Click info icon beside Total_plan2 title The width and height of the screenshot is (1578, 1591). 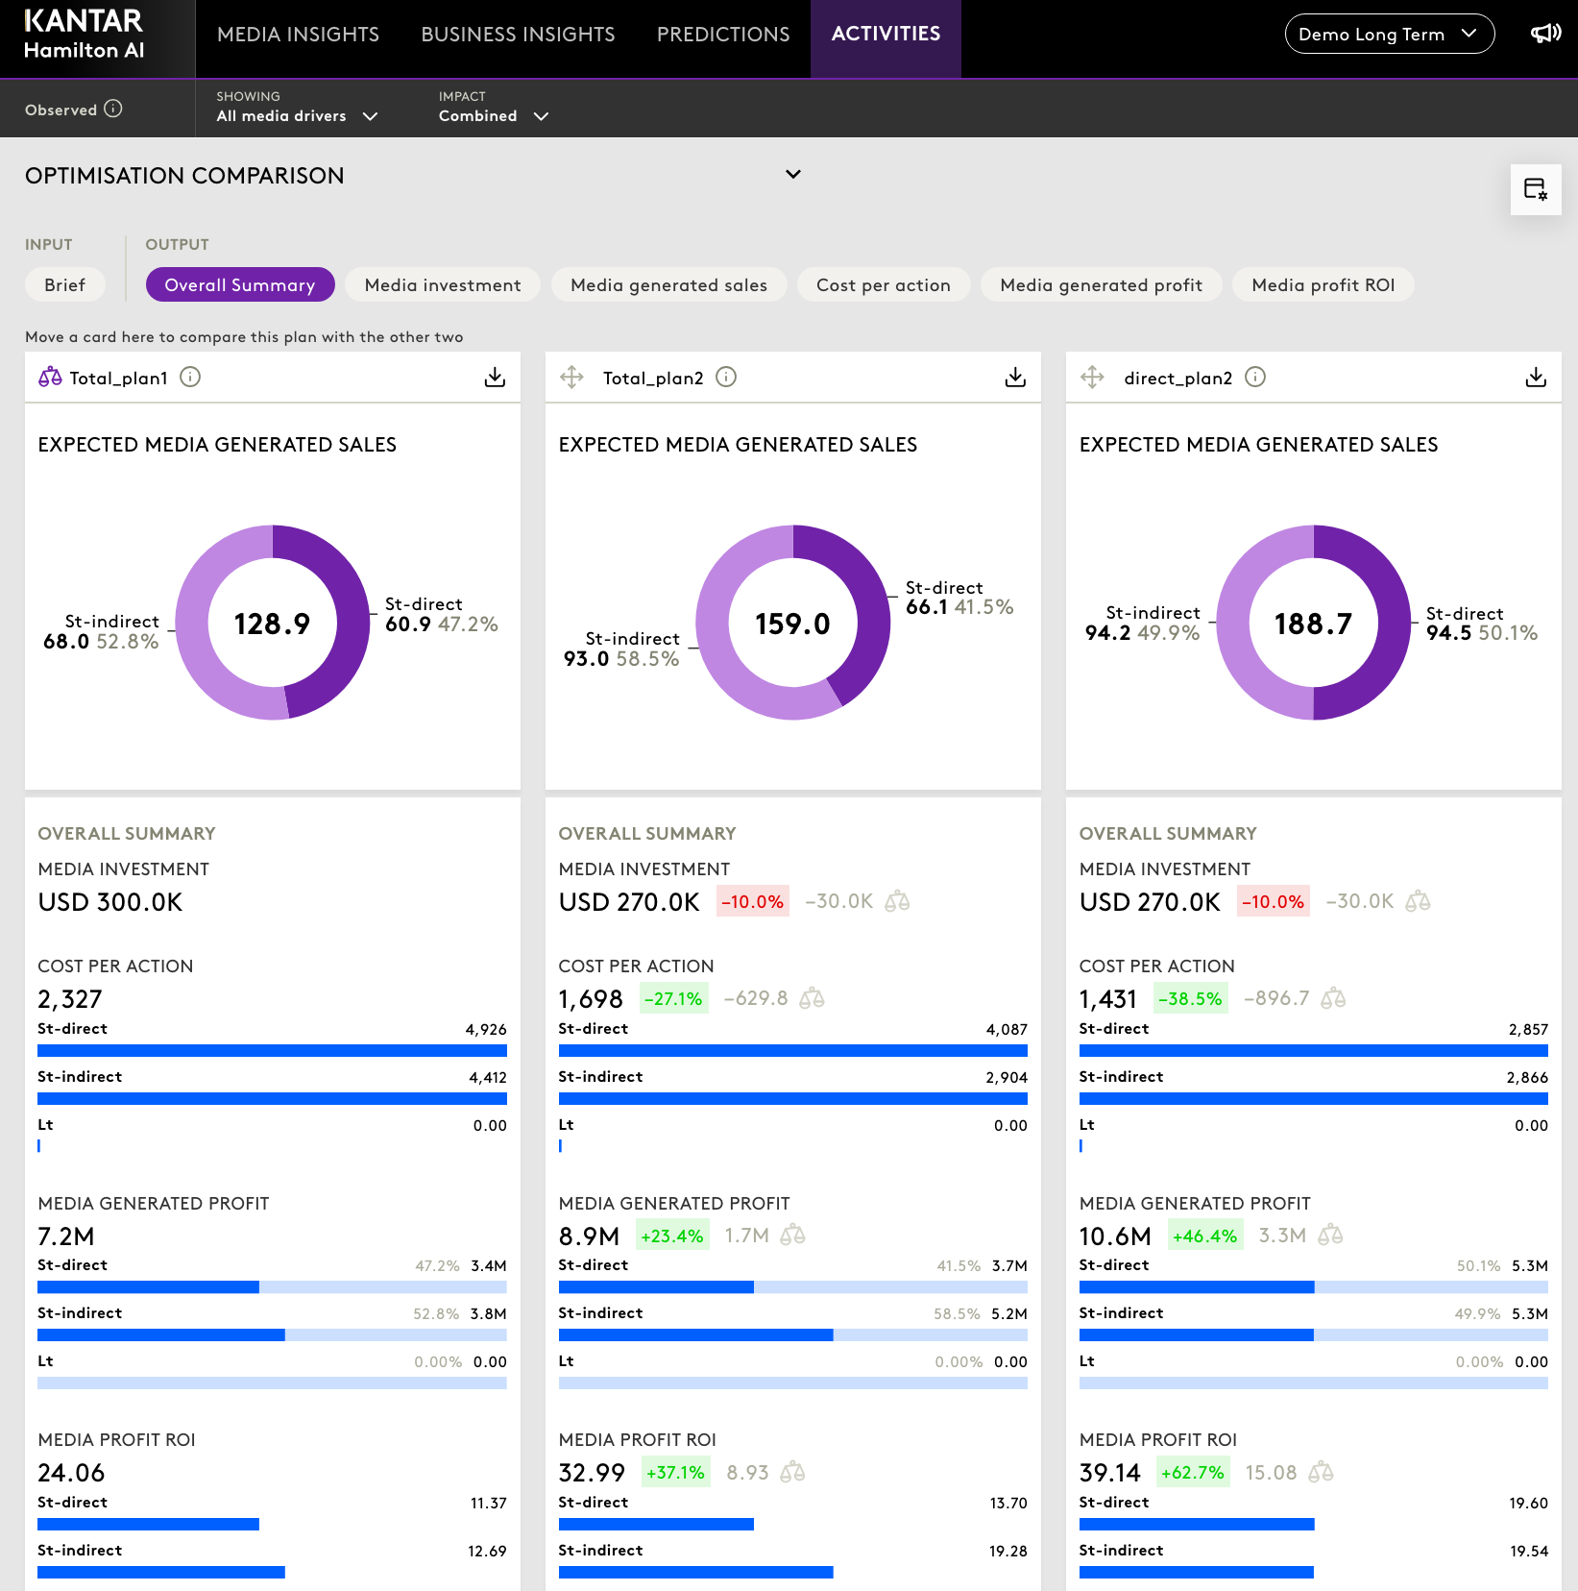coord(726,377)
